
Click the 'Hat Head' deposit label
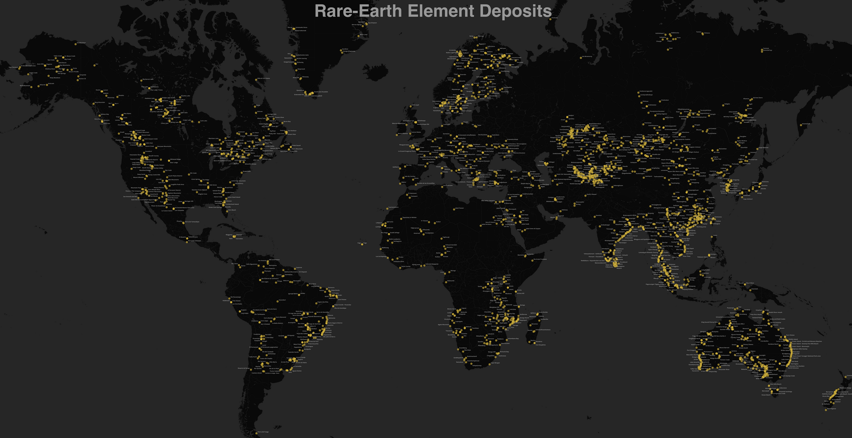pos(795,361)
